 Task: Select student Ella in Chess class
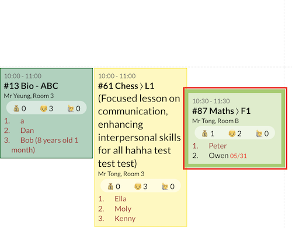point(120,199)
